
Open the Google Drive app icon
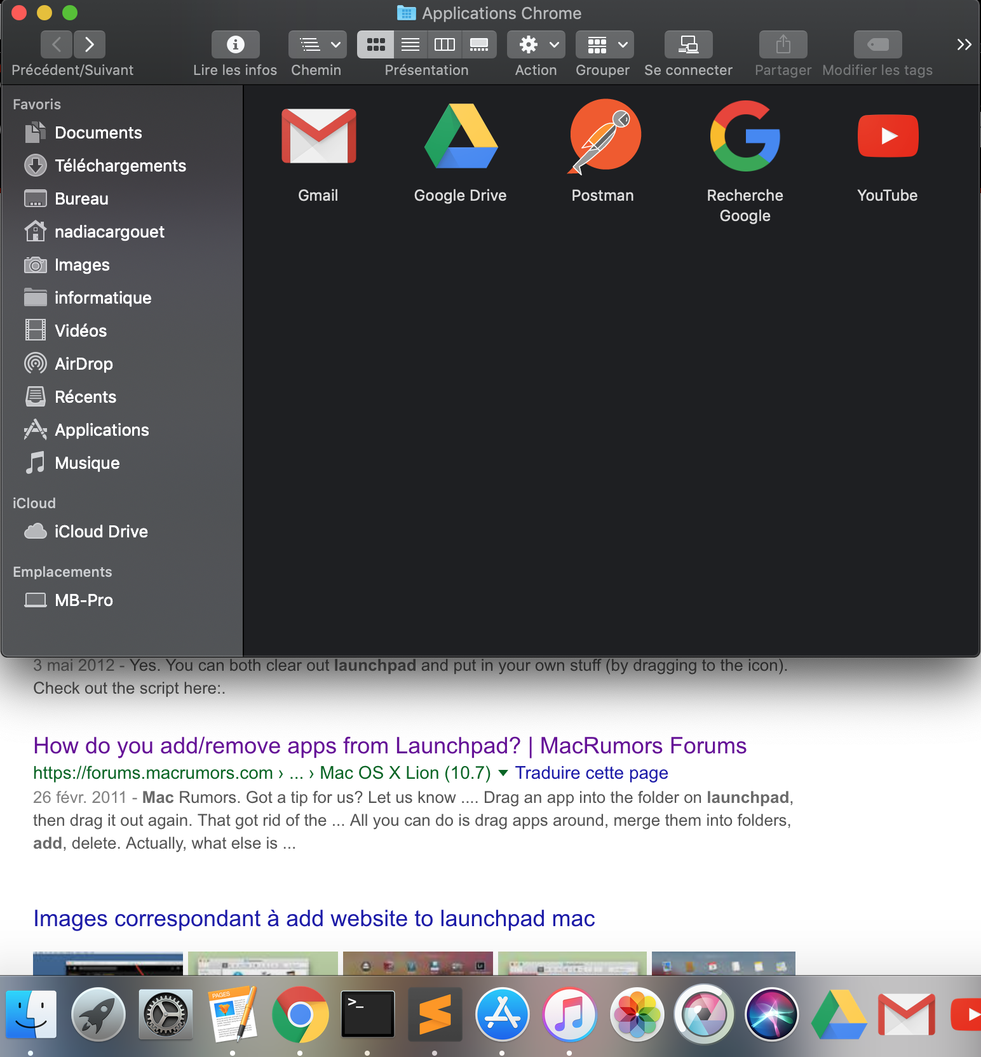461,136
